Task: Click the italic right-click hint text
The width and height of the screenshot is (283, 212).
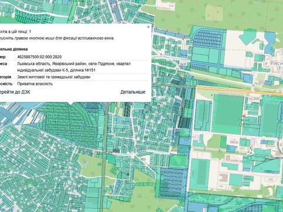Action: point(57,38)
